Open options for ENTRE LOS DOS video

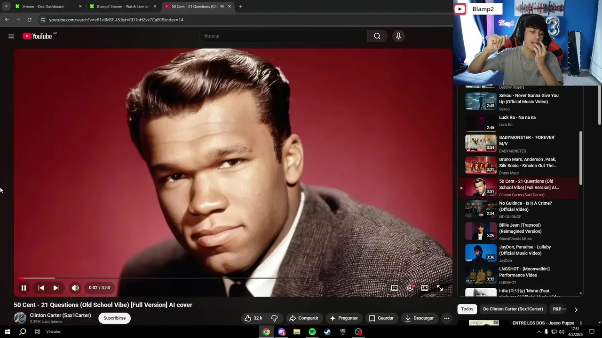point(581,323)
